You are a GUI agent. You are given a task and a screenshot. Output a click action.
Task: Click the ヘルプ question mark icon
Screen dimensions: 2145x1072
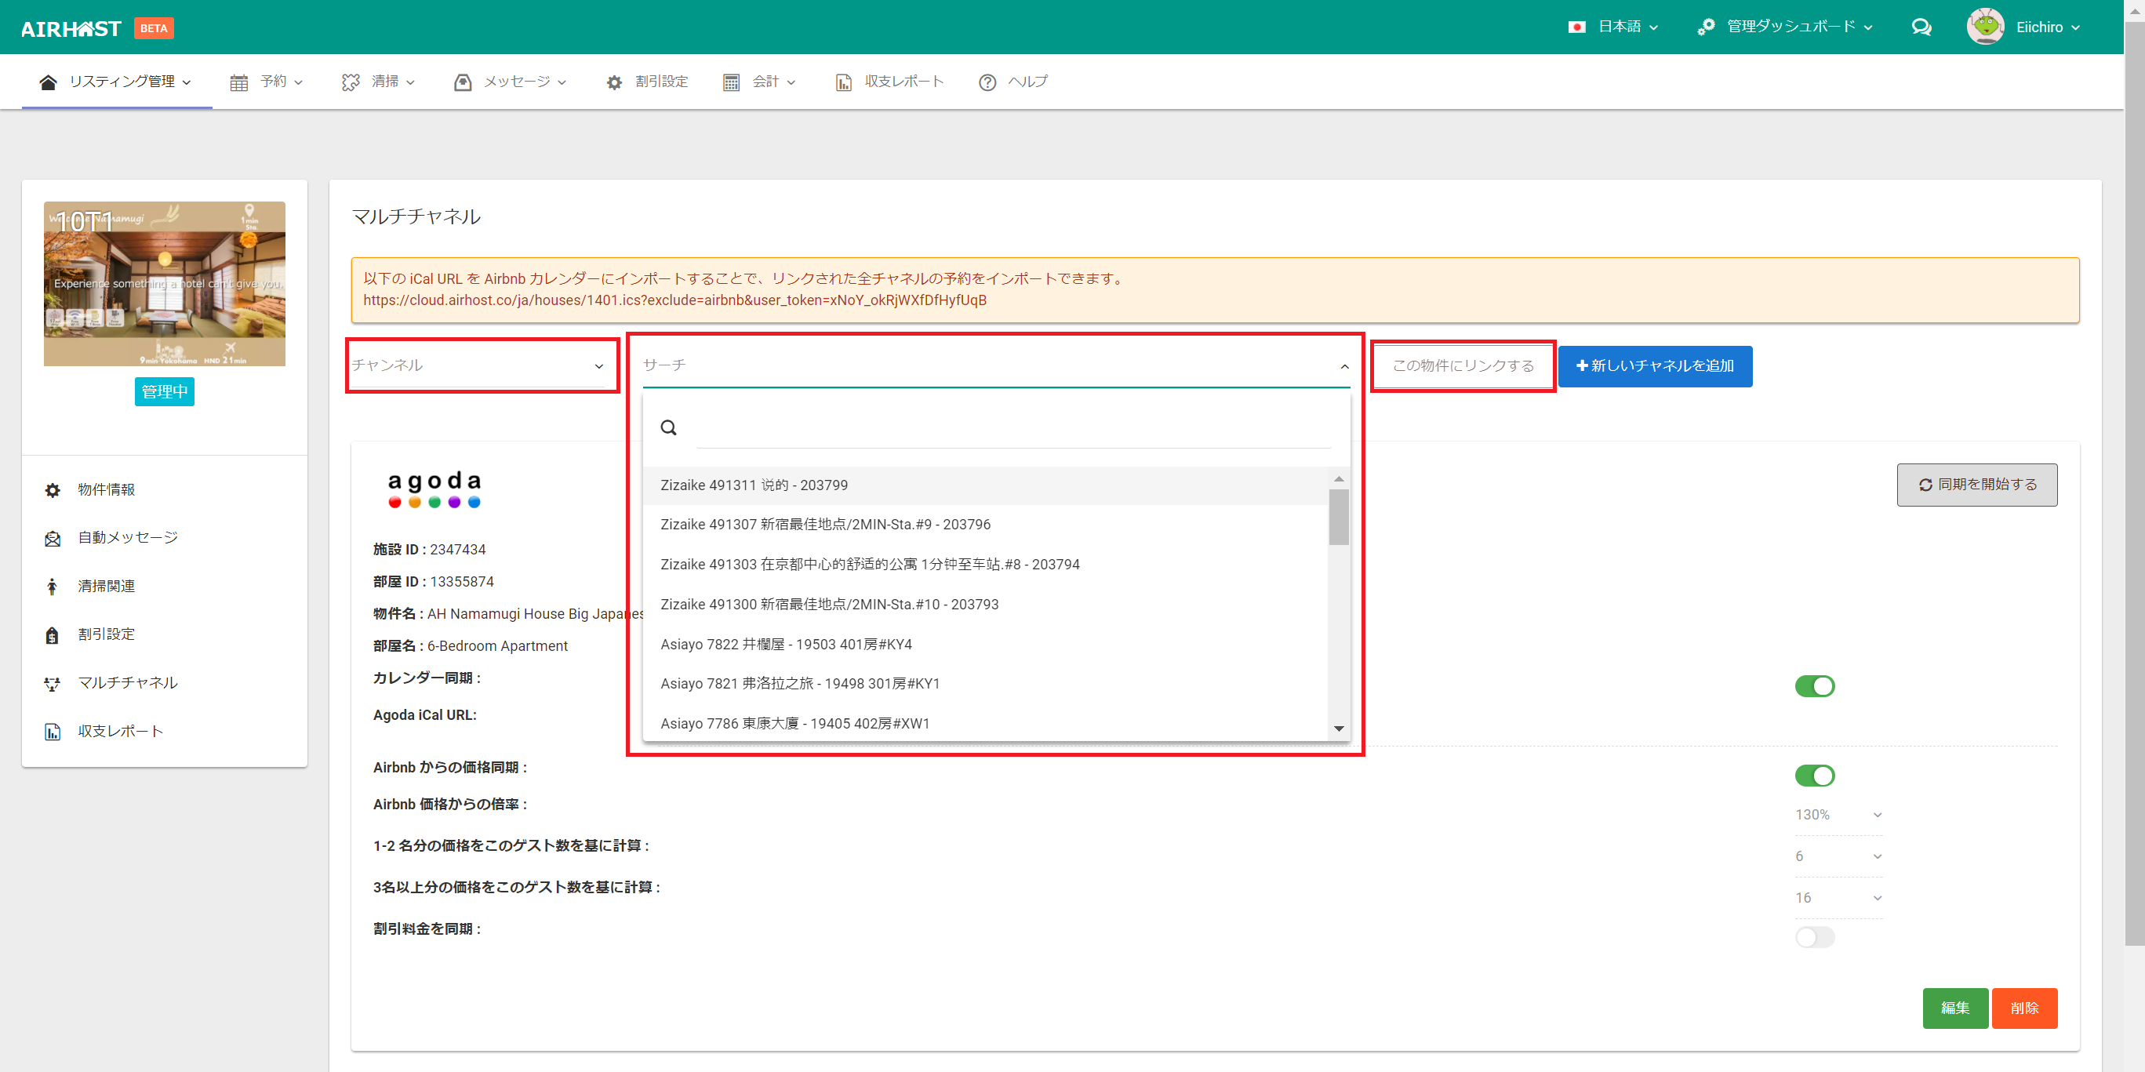coord(987,82)
